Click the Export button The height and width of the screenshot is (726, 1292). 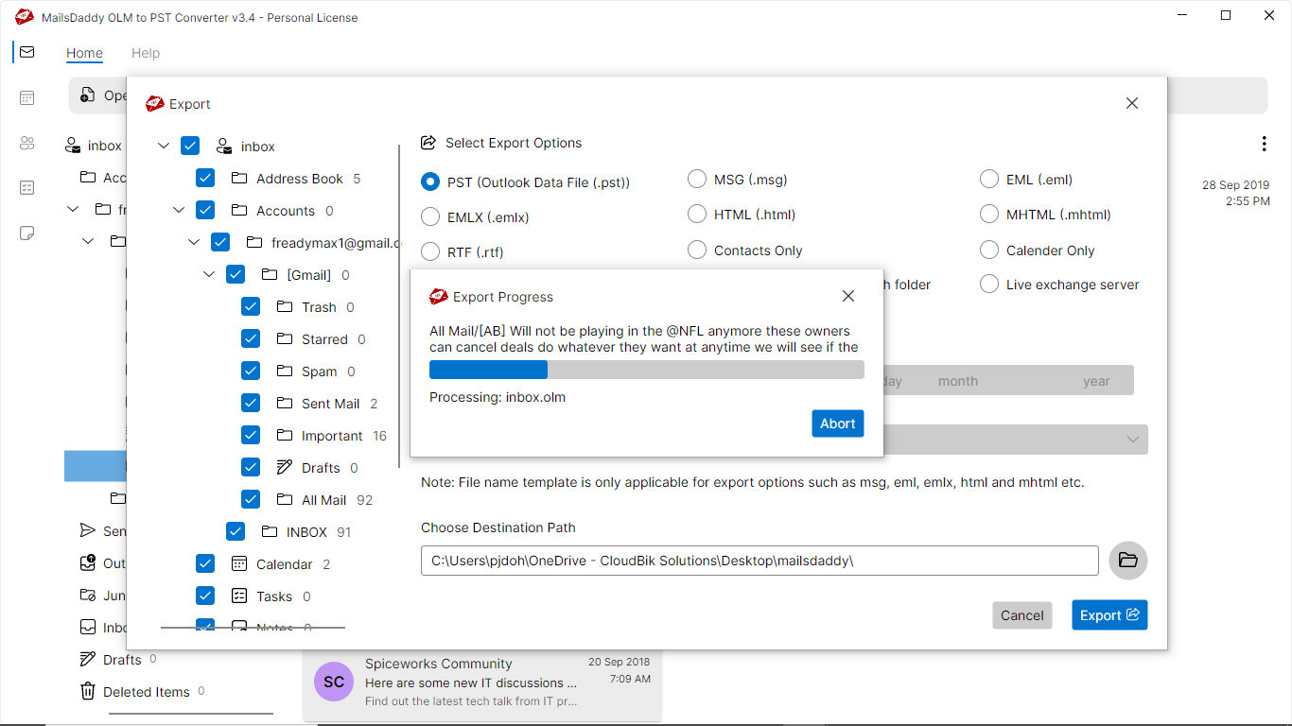click(x=1109, y=615)
